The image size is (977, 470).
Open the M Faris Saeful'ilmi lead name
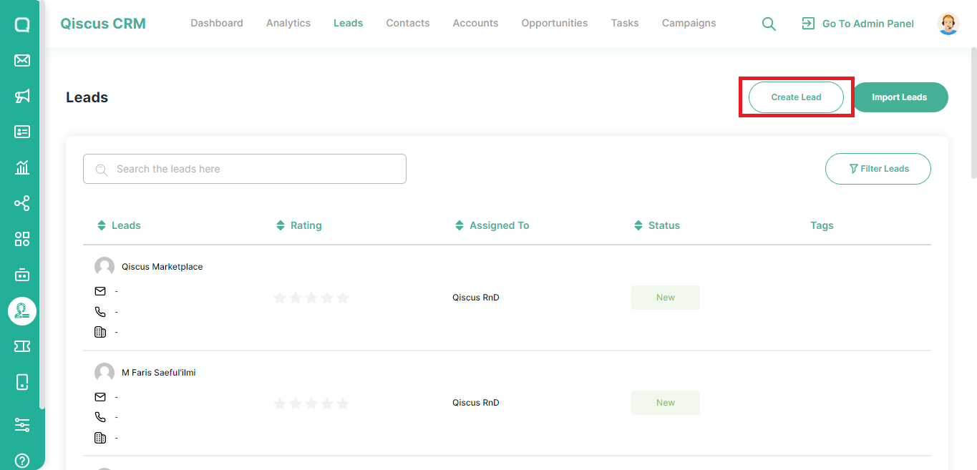pos(159,373)
